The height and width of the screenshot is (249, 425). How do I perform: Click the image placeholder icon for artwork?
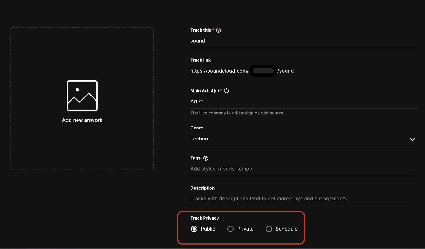[82, 96]
